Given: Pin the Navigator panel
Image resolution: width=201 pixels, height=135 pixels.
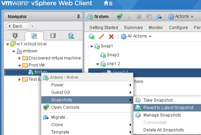Looking at the screenshot, I should pos(78,17).
